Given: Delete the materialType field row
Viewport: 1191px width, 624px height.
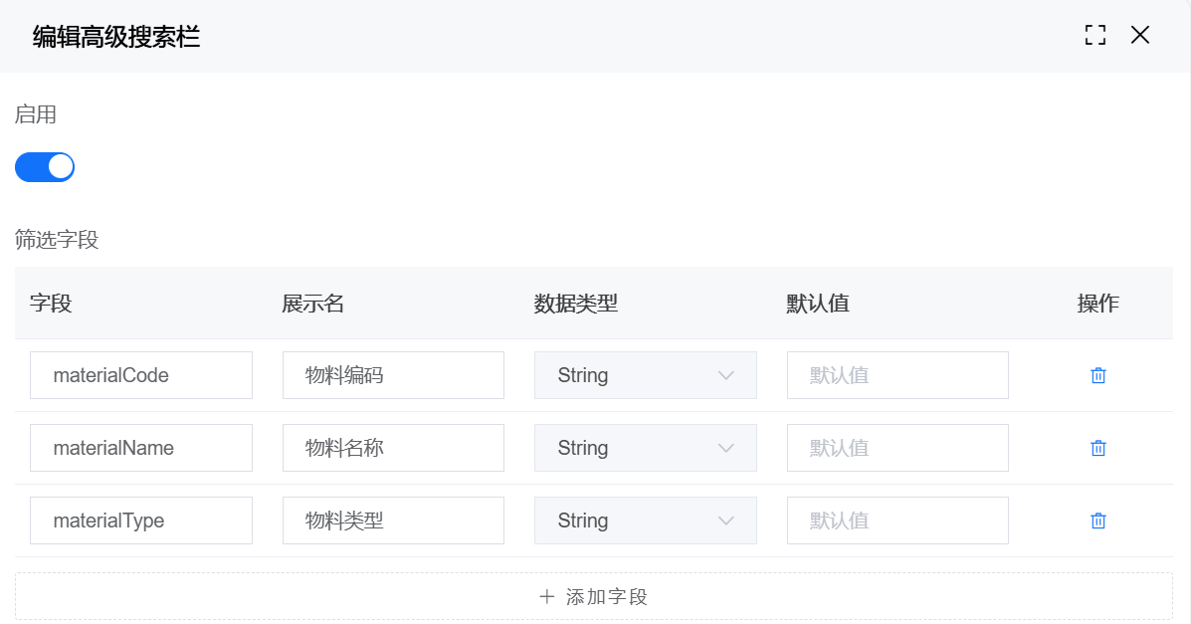Looking at the screenshot, I should point(1098,520).
